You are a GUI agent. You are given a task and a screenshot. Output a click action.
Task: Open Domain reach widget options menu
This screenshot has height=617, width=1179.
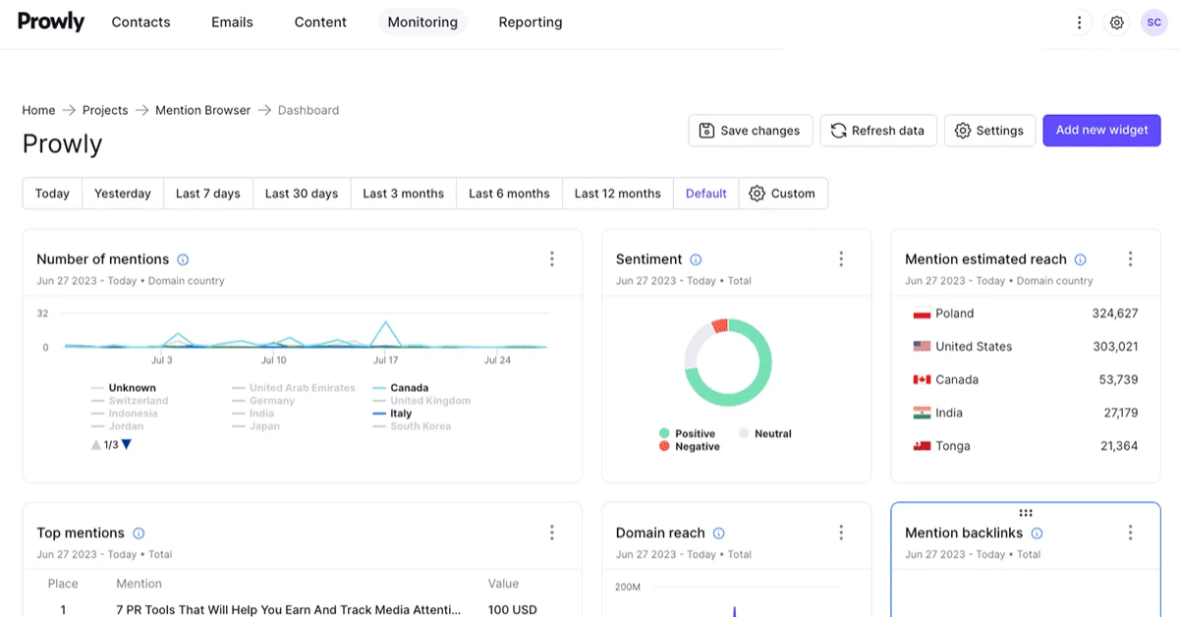(x=841, y=533)
